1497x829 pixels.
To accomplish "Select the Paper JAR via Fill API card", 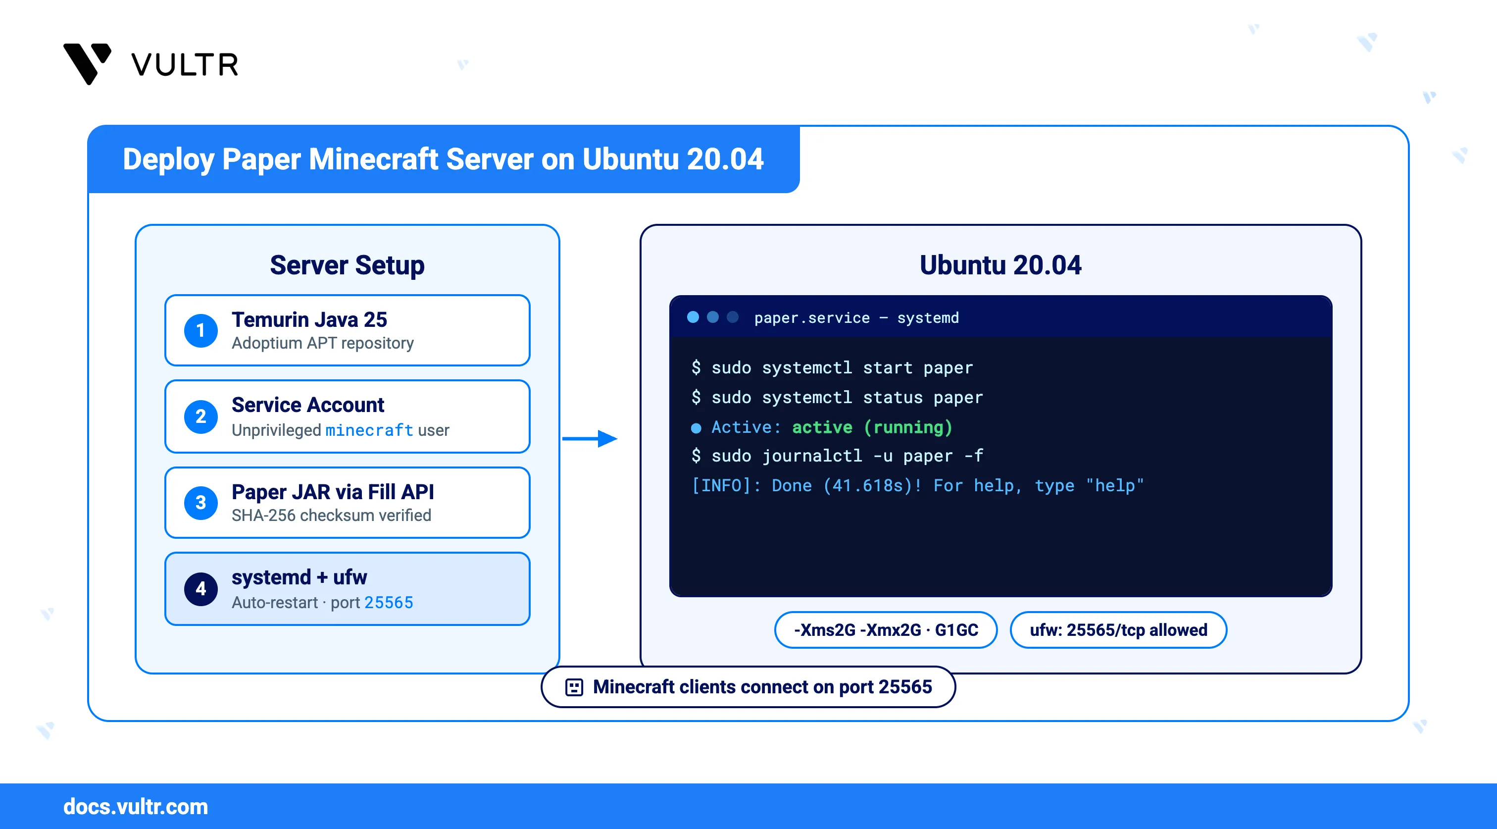I will (x=347, y=502).
